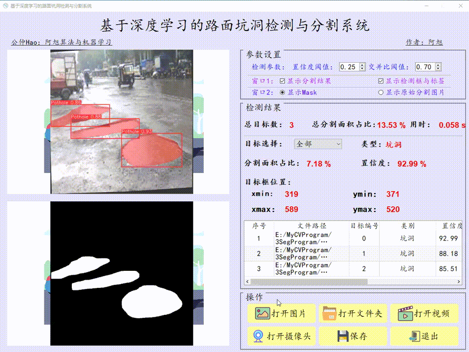Click down arrow on 交并比阈值 spinner

click(x=437, y=68)
